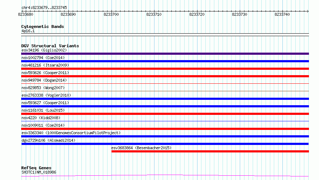Click the blue nsv1002794 variant bar

click(165, 61)
